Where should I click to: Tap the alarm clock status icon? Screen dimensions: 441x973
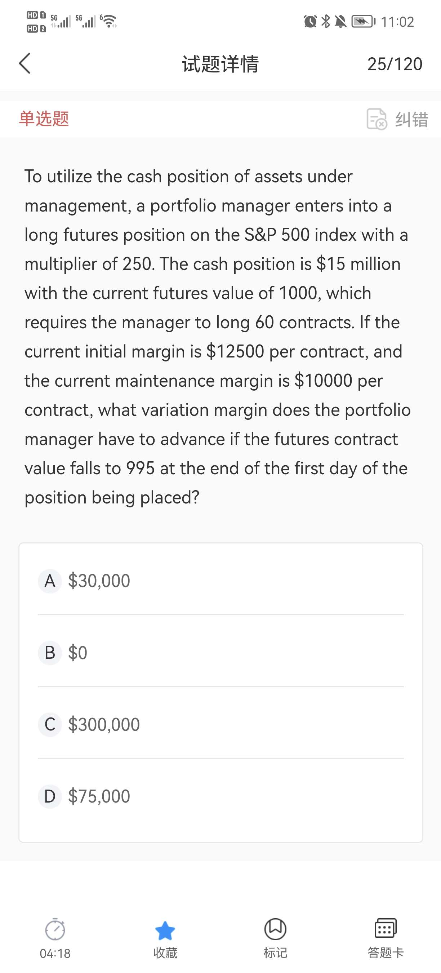pos(310,22)
